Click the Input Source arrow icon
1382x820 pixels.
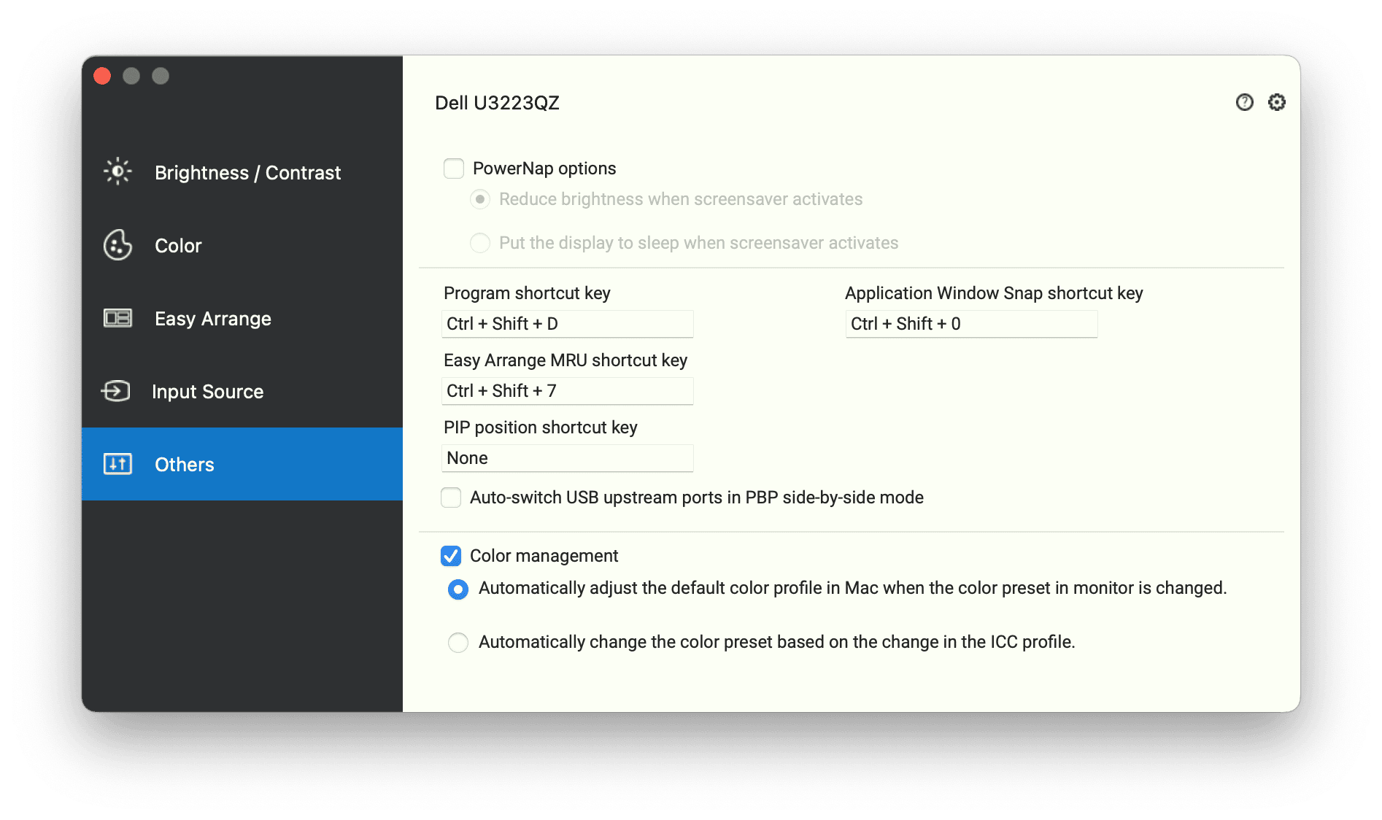pyautogui.click(x=116, y=391)
